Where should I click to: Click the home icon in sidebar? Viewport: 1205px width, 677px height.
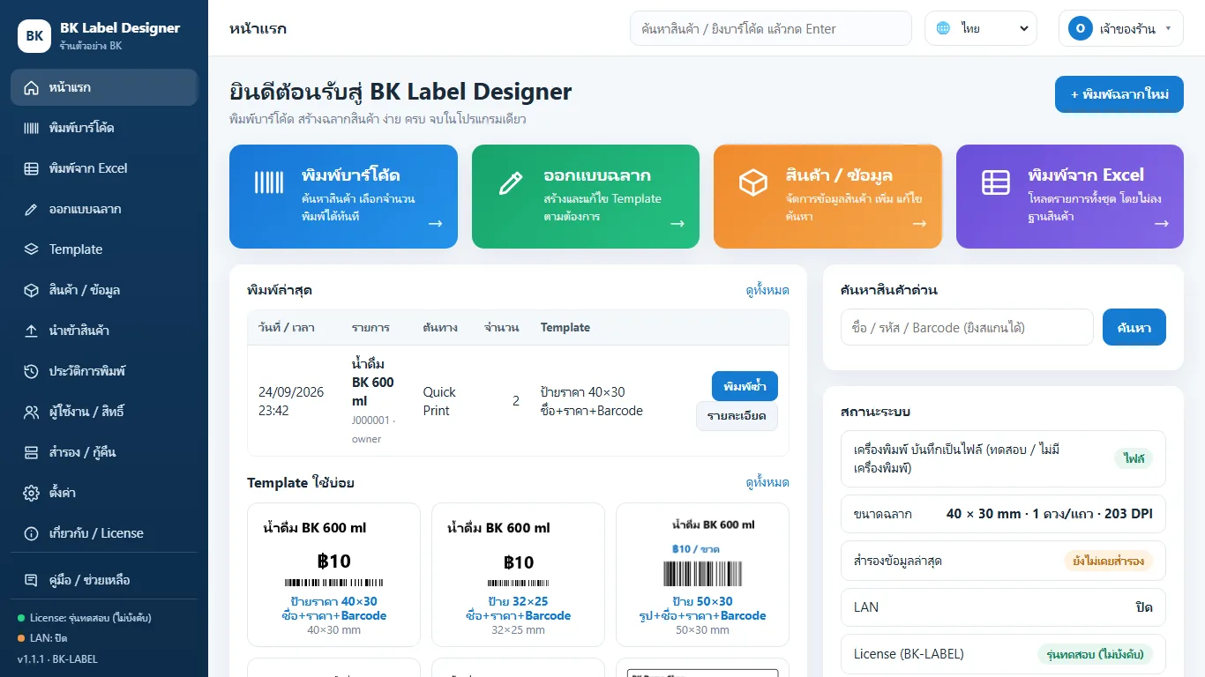click(32, 87)
